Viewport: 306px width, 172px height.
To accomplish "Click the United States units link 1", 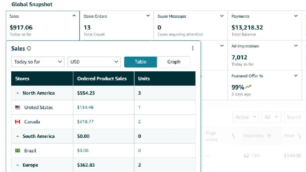I will (x=139, y=107).
